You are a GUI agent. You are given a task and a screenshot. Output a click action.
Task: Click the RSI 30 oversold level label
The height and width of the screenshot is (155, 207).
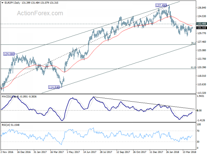198,142
